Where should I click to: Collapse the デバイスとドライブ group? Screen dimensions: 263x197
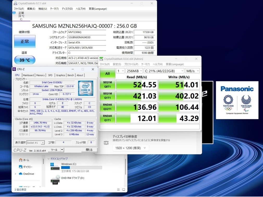coord(49,159)
